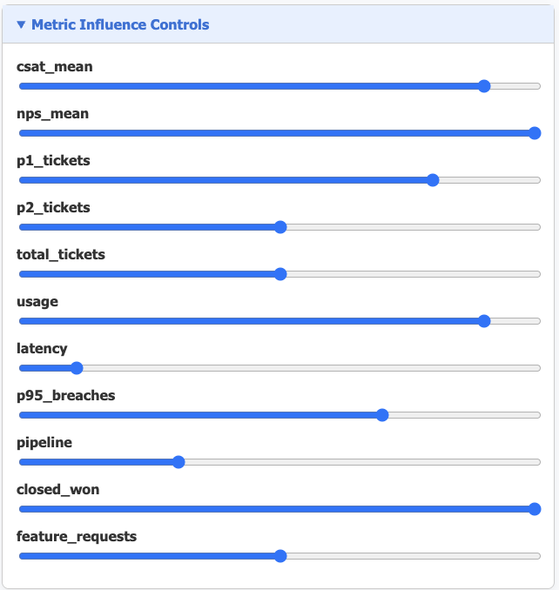Click the total_tickets slider handle
The width and height of the screenshot is (559, 590).
[280, 274]
